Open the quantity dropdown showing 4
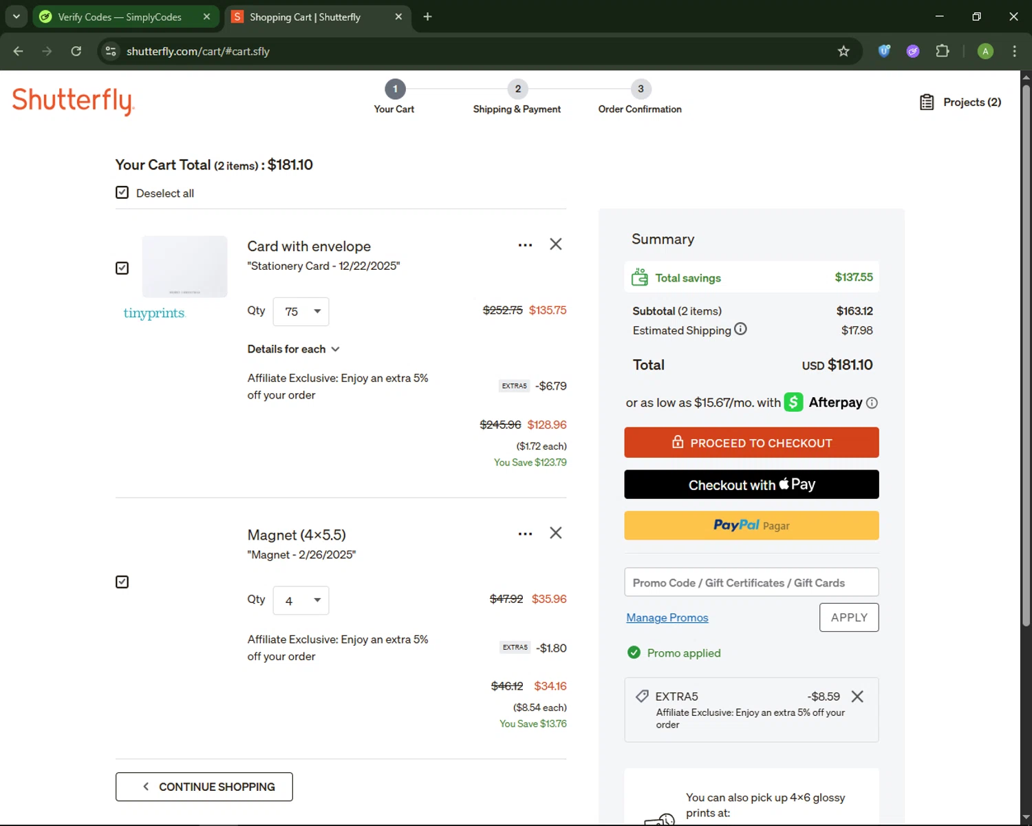1032x826 pixels. coord(301,600)
